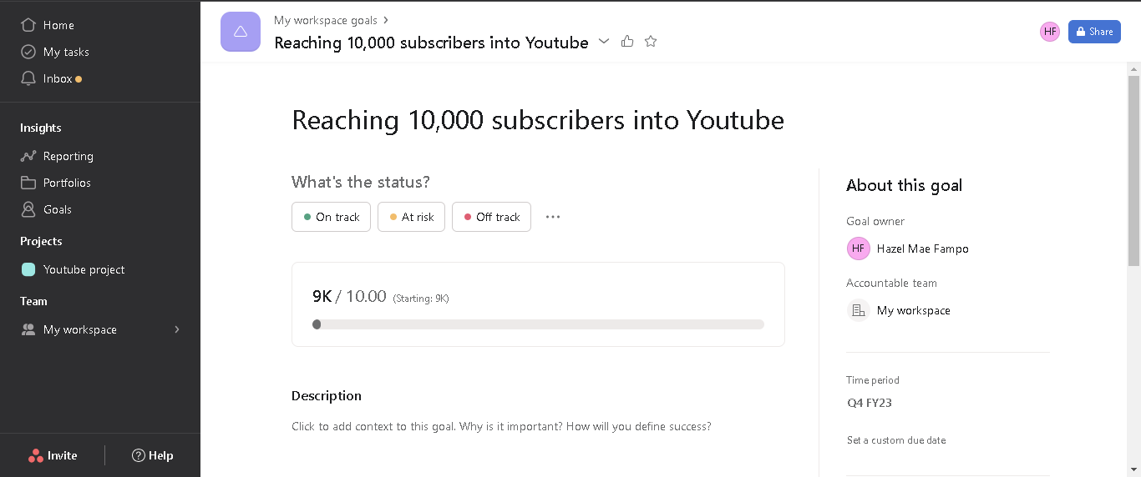Open goal title dropdown arrow
1141x477 pixels.
604,42
